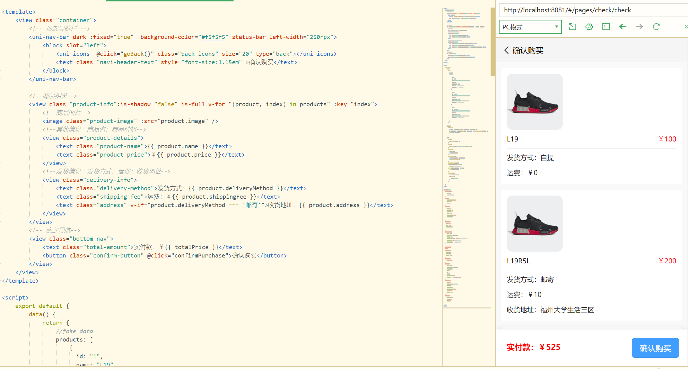Click the address v-if code line
The width and height of the screenshot is (688, 369).
coord(225,205)
